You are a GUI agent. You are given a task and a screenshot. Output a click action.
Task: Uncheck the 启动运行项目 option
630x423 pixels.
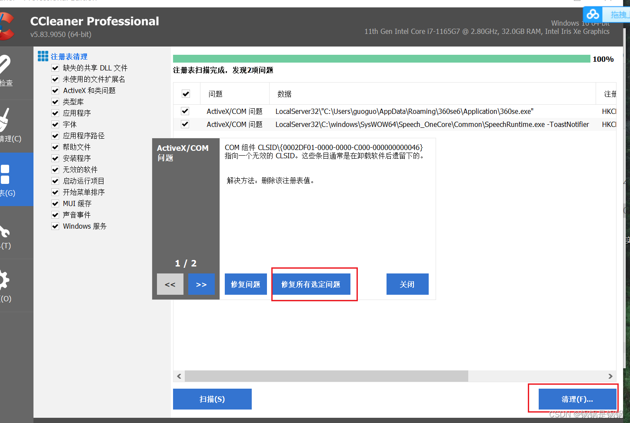[x=55, y=181]
